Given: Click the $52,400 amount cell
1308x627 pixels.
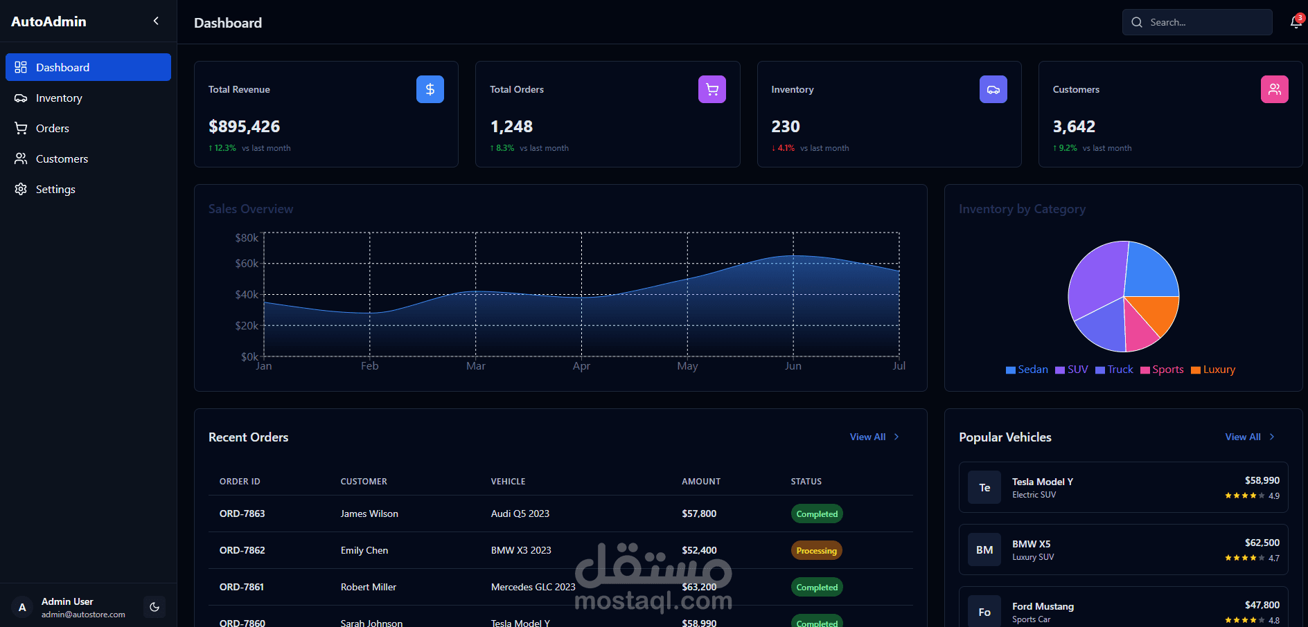Looking at the screenshot, I should point(699,550).
